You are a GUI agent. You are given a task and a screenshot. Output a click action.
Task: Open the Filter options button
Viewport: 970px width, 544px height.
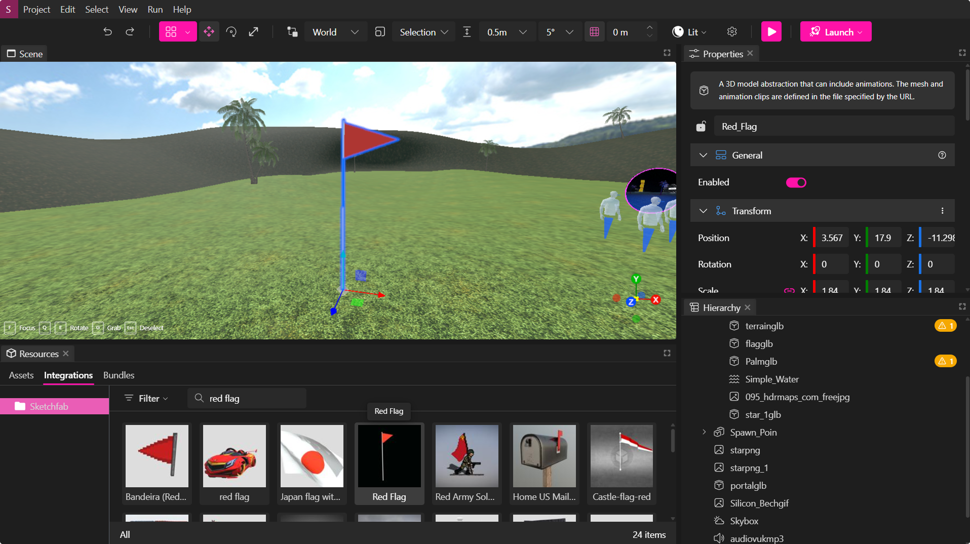coord(146,399)
